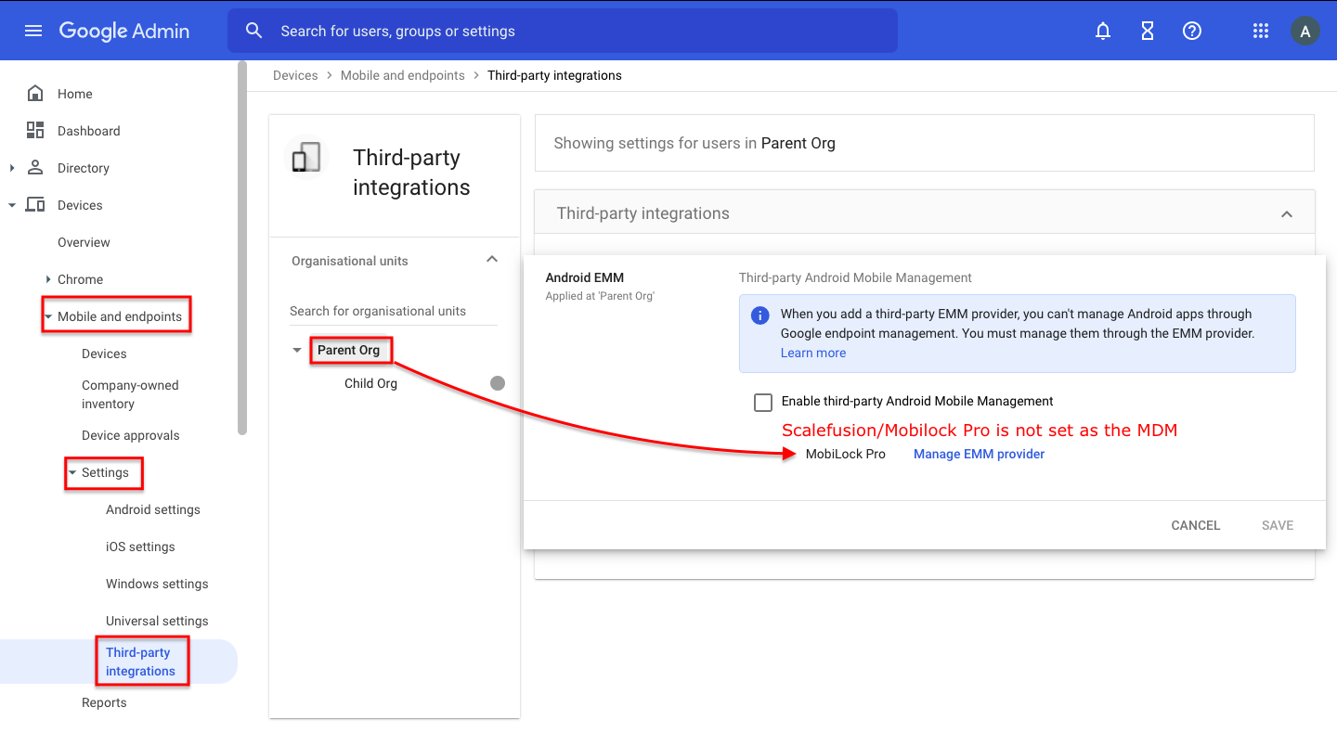Click the MobiLock Pro provider name
The height and width of the screenshot is (733, 1337).
click(x=846, y=454)
